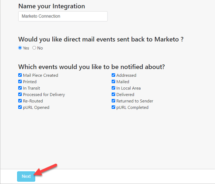Uncheck Processed for Delivery event

pos(20,94)
